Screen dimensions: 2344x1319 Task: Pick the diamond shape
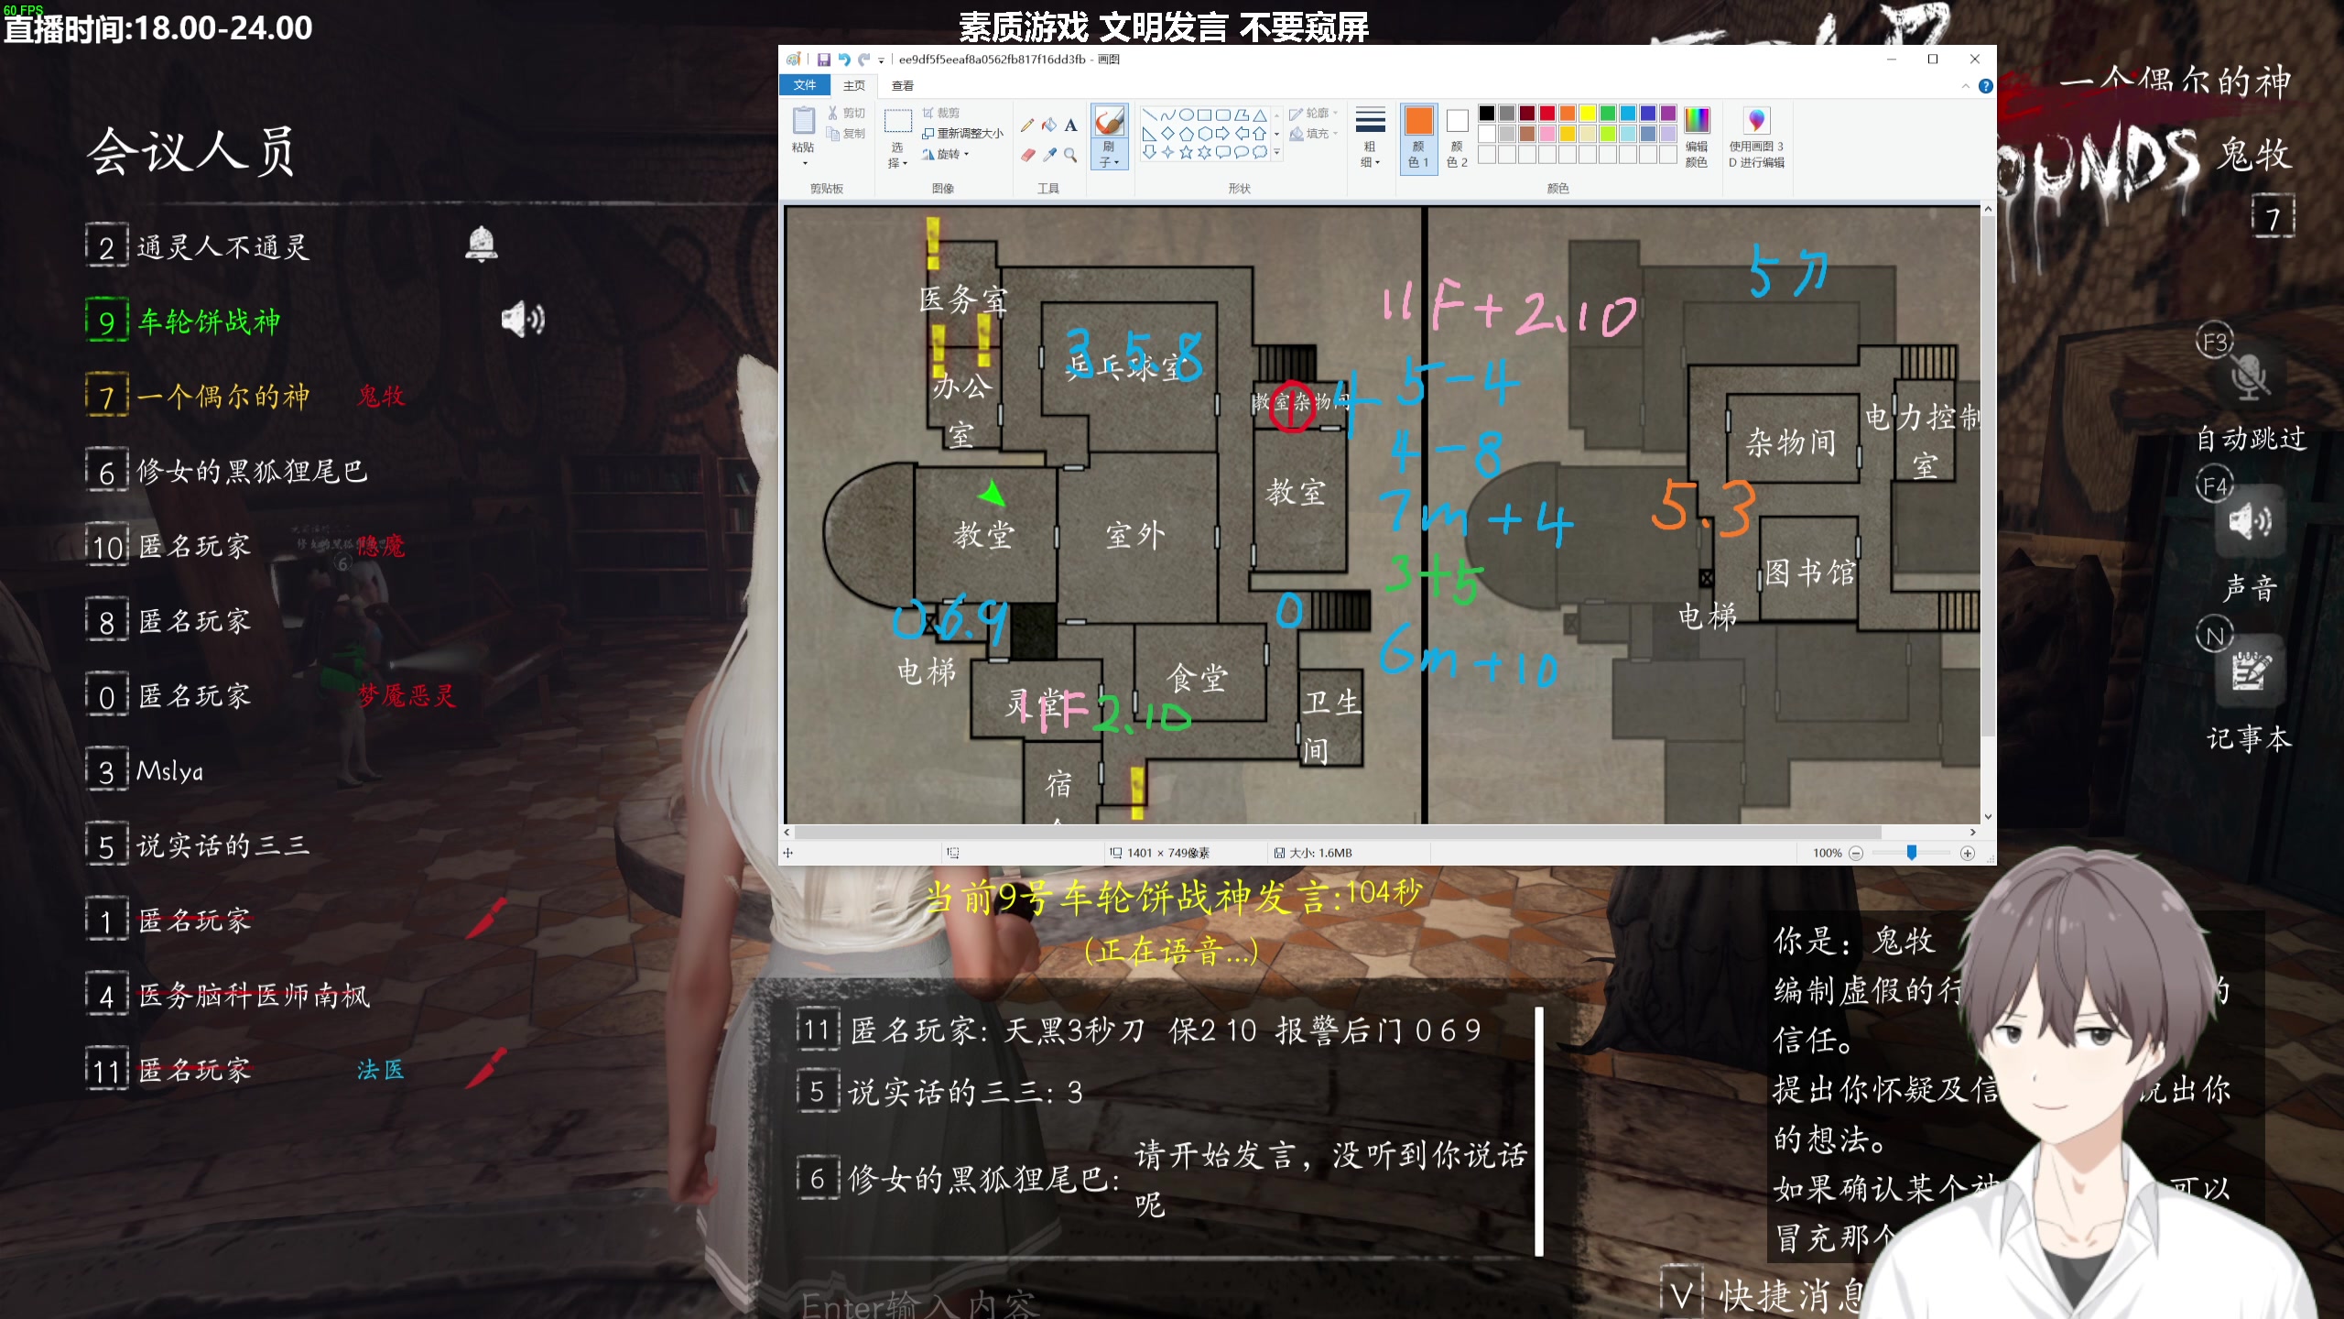coord(1167,134)
